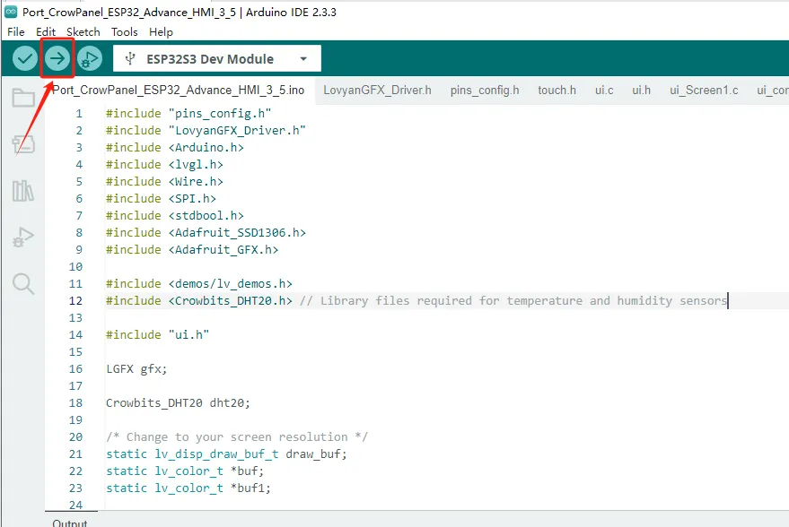Open the Edit menu
Screen dimensions: 789x527
(46, 31)
